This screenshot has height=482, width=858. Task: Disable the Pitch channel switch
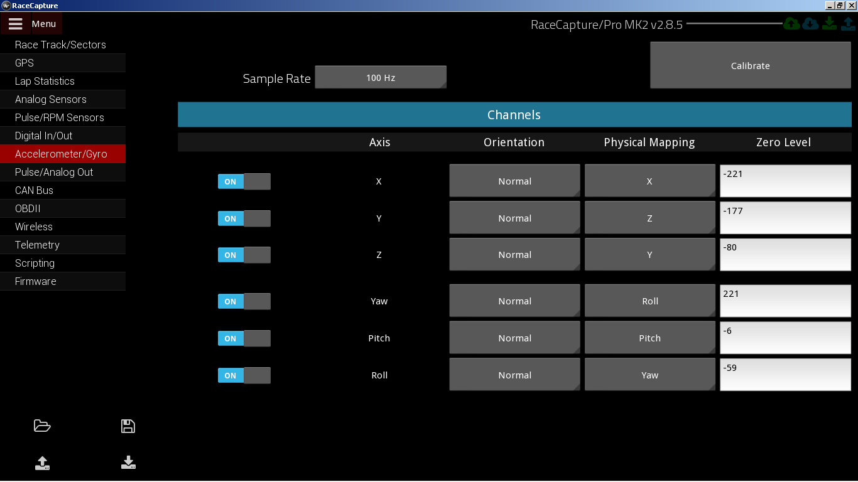(244, 338)
